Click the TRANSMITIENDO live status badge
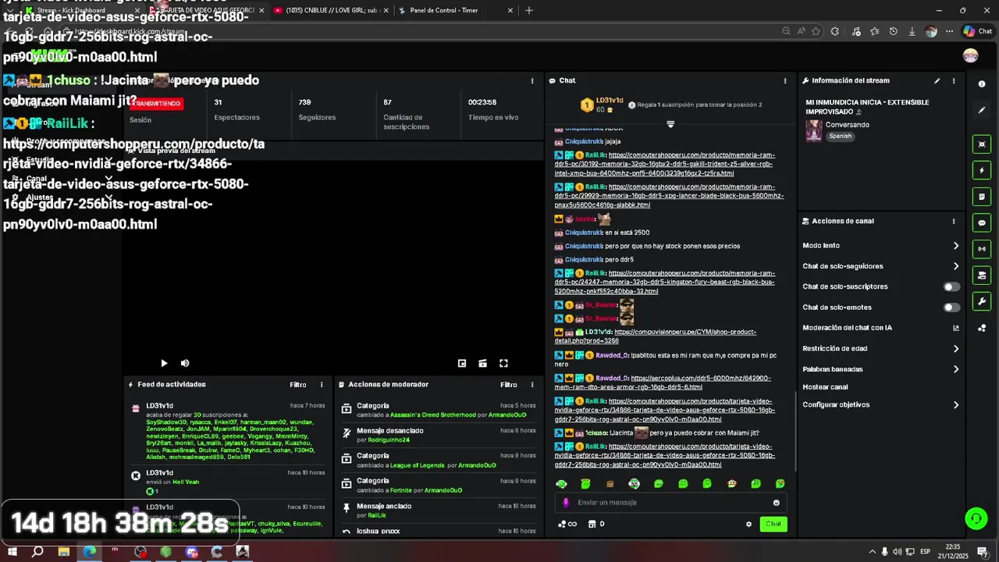Image resolution: width=999 pixels, height=562 pixels. click(x=157, y=103)
